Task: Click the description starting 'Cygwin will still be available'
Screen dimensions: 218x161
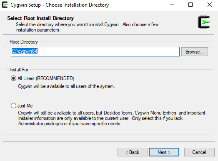Action: coord(112,118)
